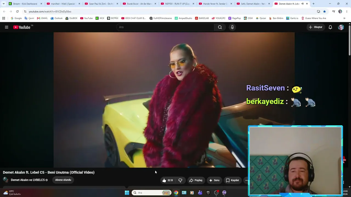The height and width of the screenshot is (197, 351).
Task: Open the Chrome profile avatar
Action: click(x=340, y=11)
